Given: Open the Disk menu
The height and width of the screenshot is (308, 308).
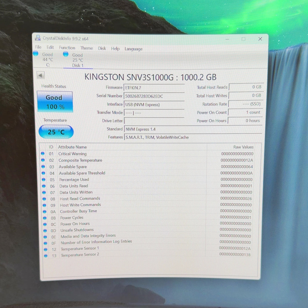Looking at the screenshot, I should click(x=102, y=48).
